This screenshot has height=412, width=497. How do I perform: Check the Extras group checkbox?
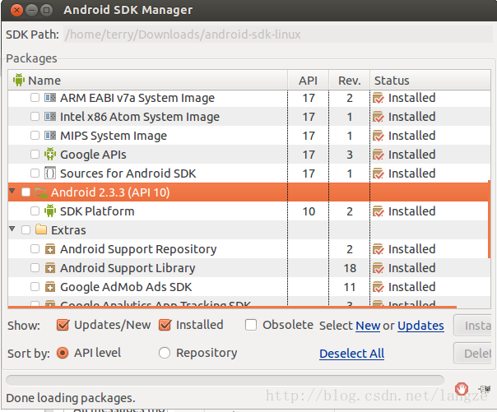pyautogui.click(x=26, y=230)
